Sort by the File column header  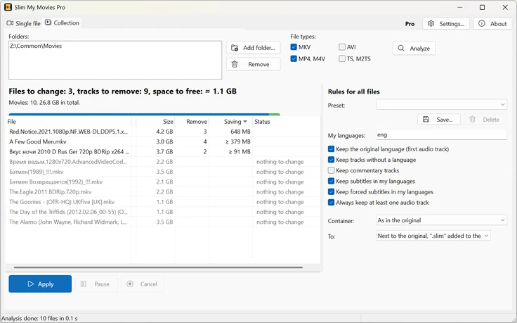click(x=68, y=122)
